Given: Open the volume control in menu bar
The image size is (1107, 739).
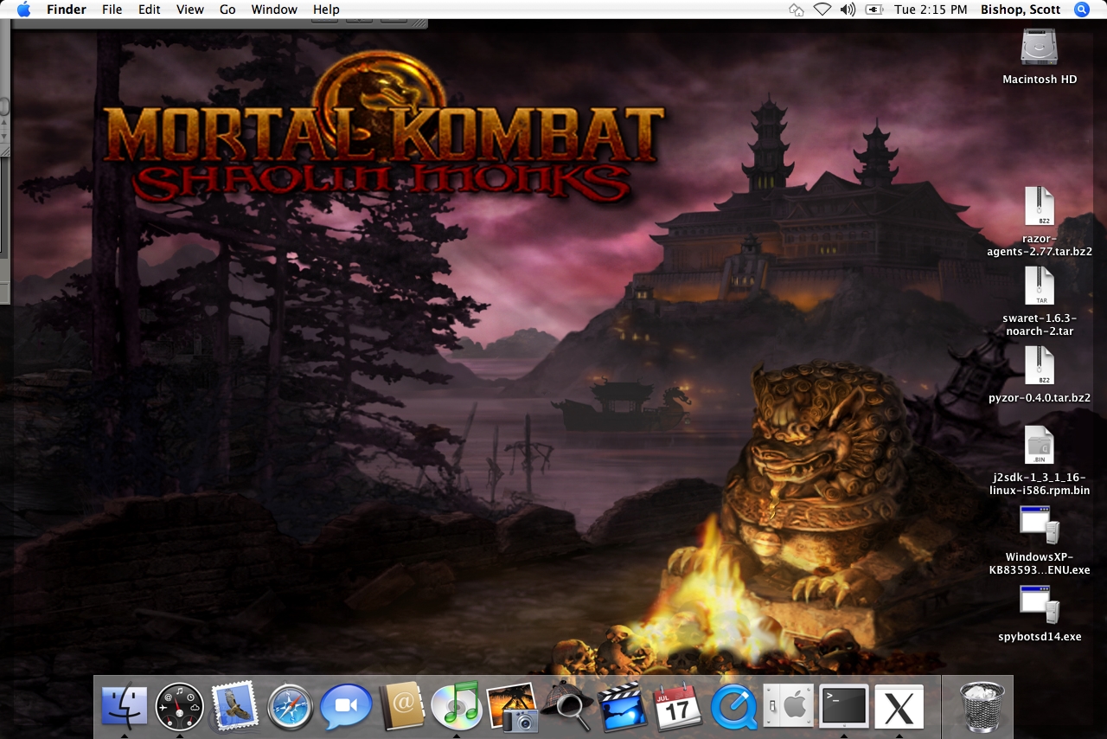Looking at the screenshot, I should tap(848, 10).
